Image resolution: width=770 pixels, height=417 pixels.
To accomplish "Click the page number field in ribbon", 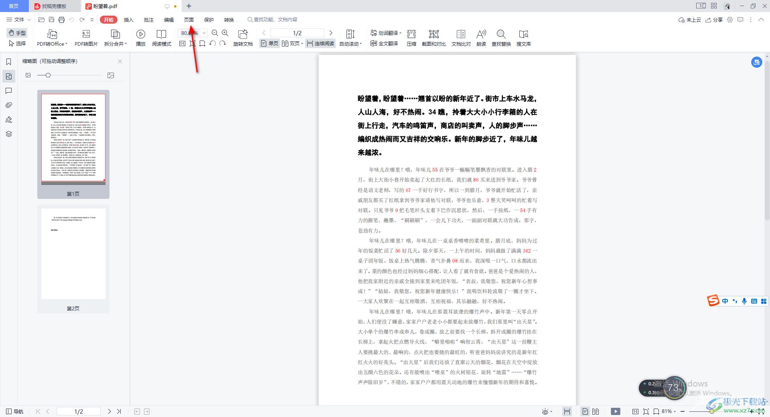I will pyautogui.click(x=297, y=33).
